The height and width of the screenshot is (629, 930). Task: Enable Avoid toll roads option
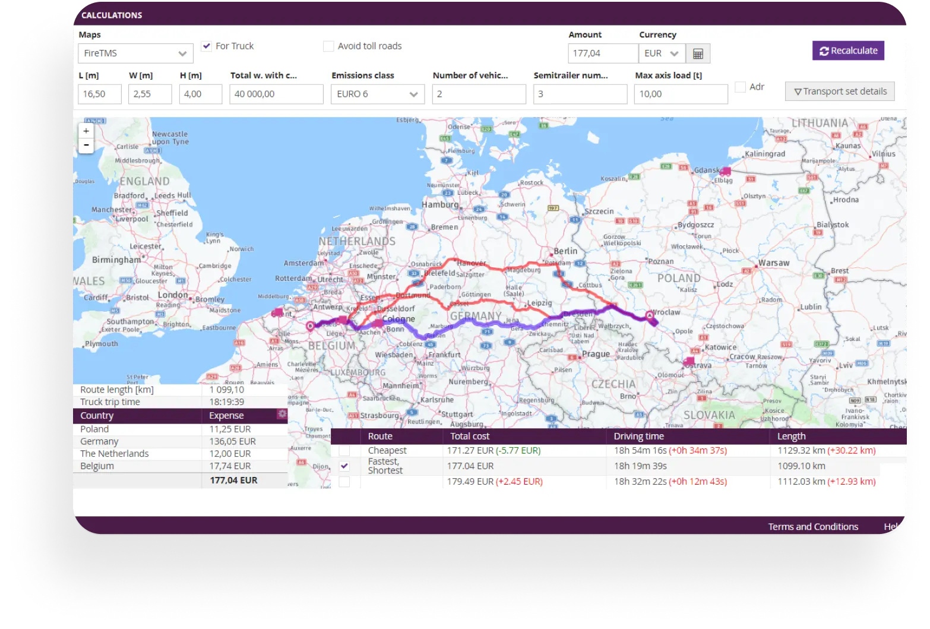[328, 46]
